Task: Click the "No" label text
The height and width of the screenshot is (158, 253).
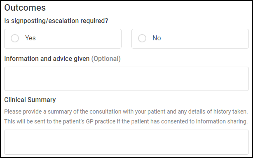Action: pos(157,38)
